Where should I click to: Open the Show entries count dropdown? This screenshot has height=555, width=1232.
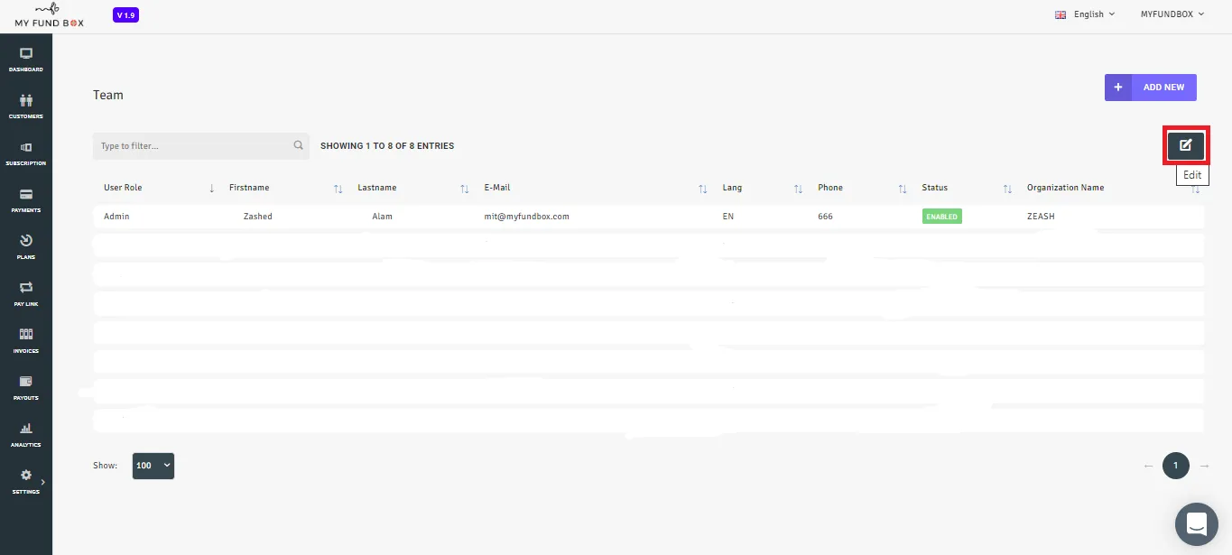(x=153, y=466)
